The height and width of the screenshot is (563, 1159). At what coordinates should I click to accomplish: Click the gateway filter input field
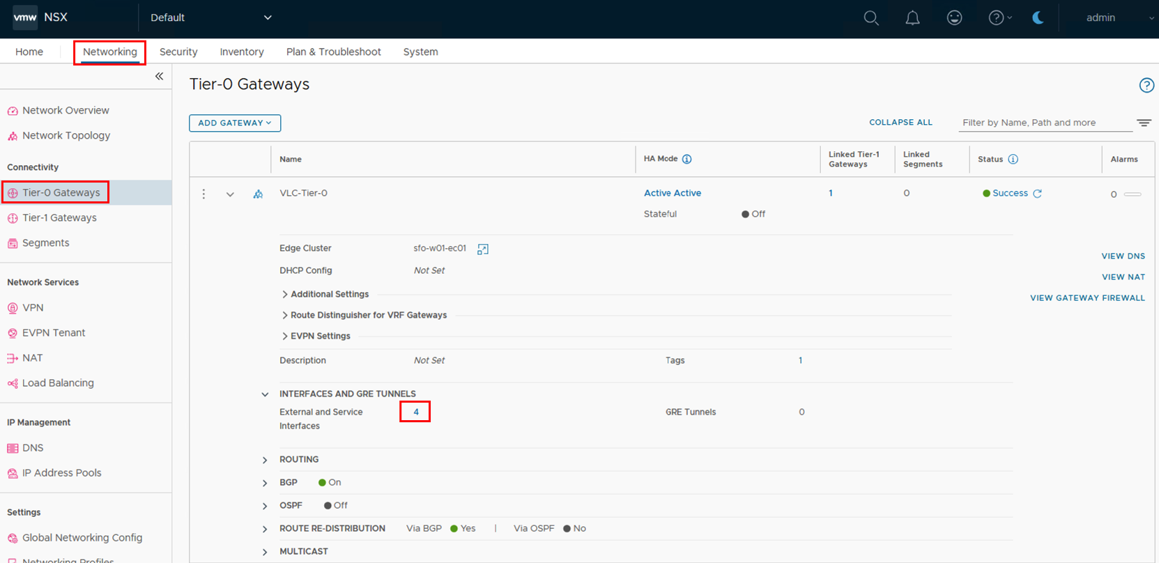(1043, 123)
